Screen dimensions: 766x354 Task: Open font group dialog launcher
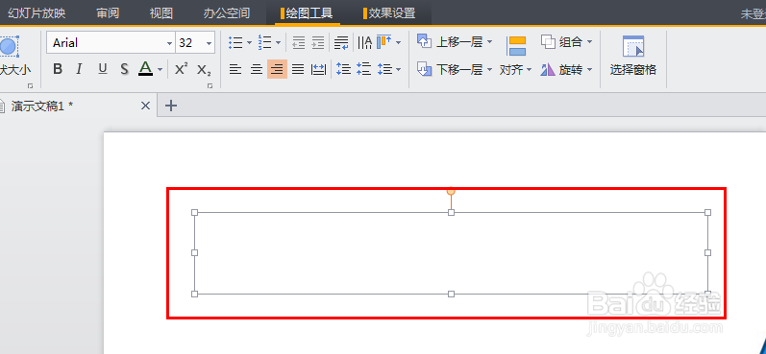click(210, 85)
